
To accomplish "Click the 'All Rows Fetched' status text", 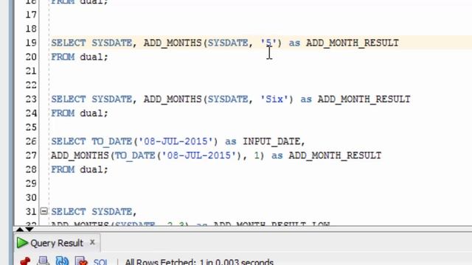I will coord(199,262).
